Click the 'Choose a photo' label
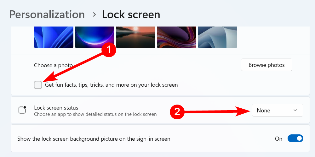The width and height of the screenshot is (315, 157). coord(53,65)
